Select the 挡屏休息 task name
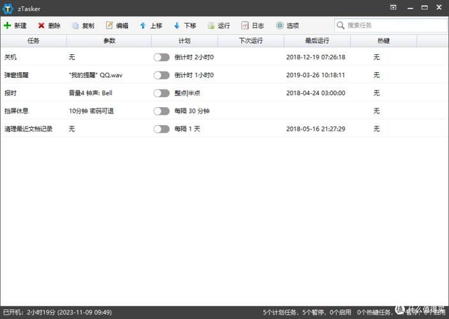449x319 pixels. (x=17, y=111)
